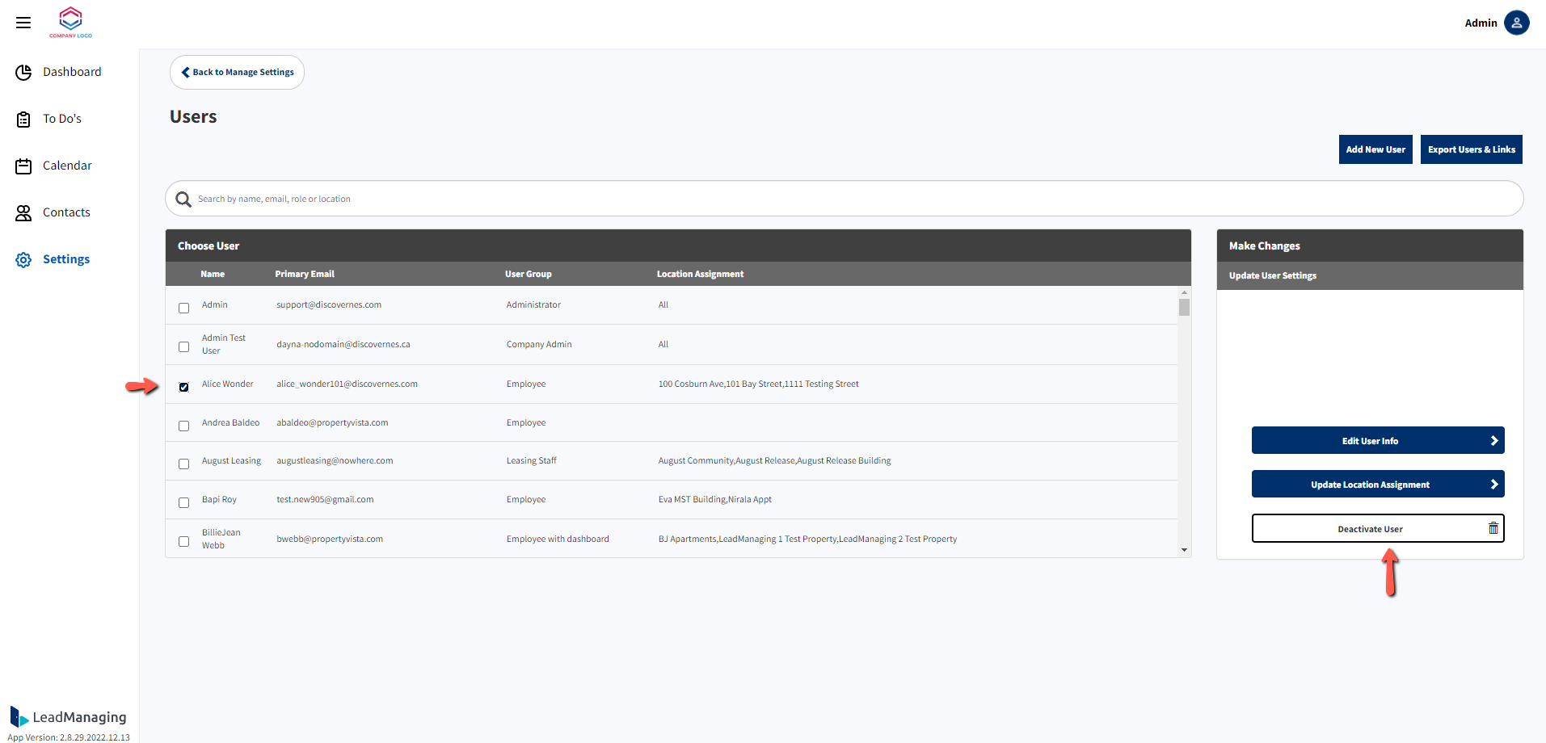Click email support@discovernes.com
This screenshot has height=743, width=1546.
tap(329, 305)
